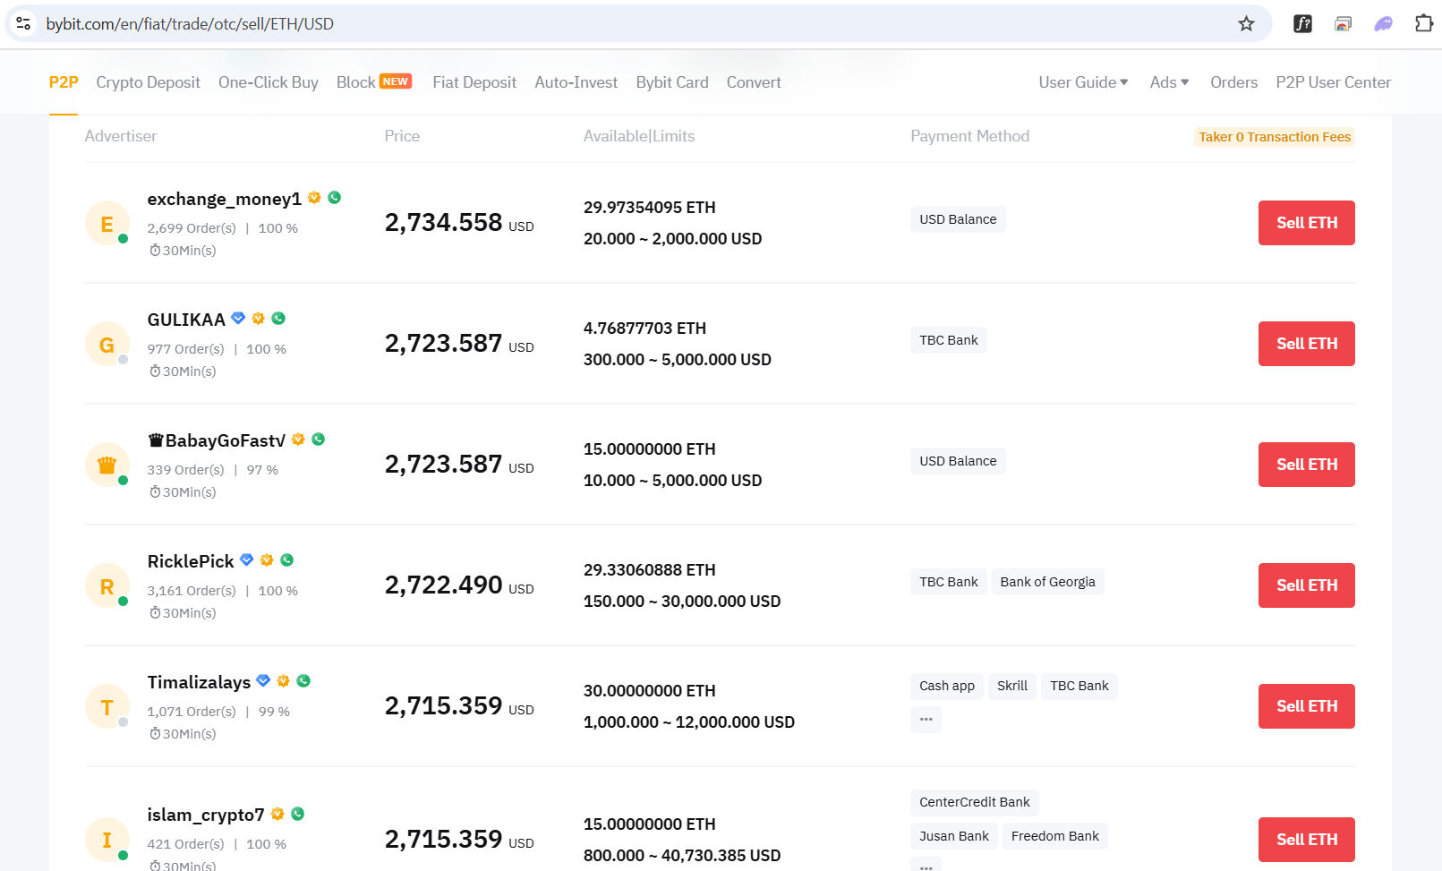
Task: Click Timalizalays blue diamond verified badge
Action: (x=263, y=680)
